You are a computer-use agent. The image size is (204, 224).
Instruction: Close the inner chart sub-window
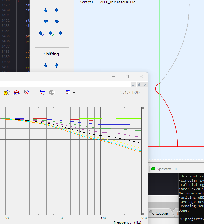coord(145,85)
